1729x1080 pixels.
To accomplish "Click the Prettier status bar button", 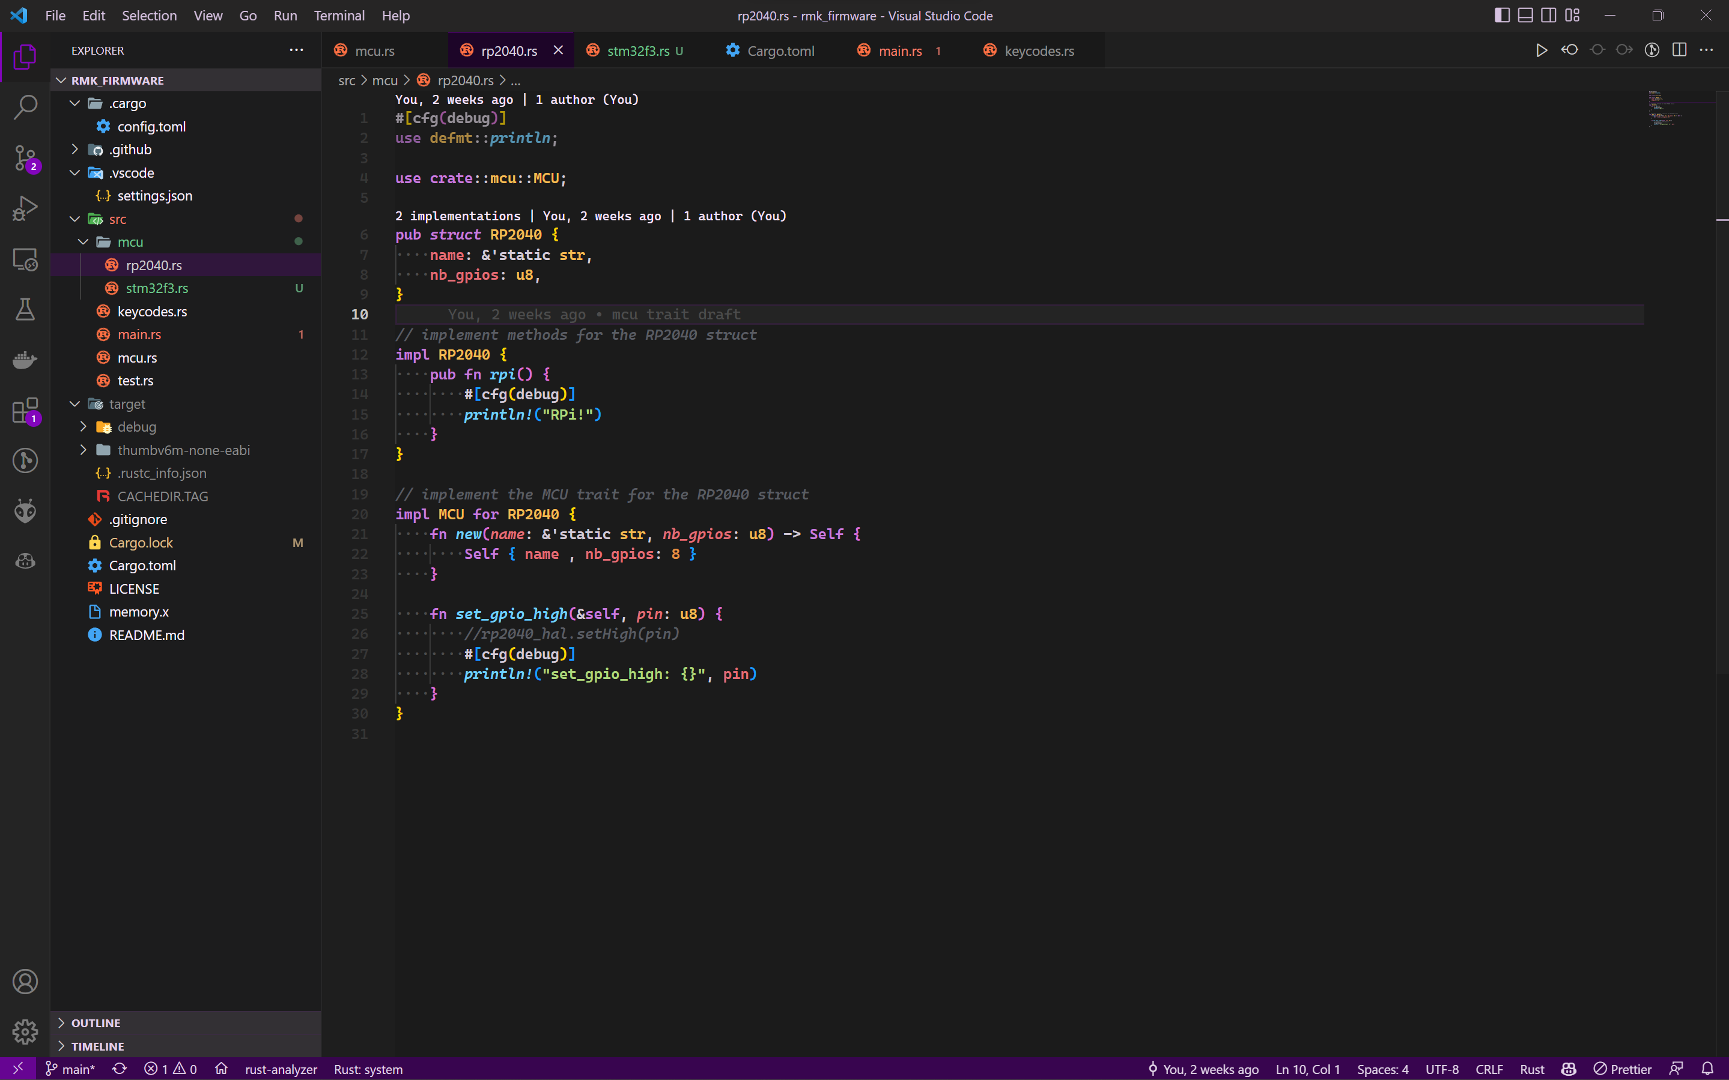I will point(1623,1069).
